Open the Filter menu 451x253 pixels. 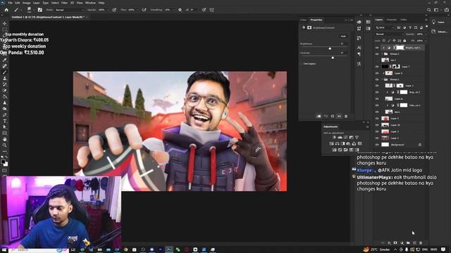pos(64,3)
